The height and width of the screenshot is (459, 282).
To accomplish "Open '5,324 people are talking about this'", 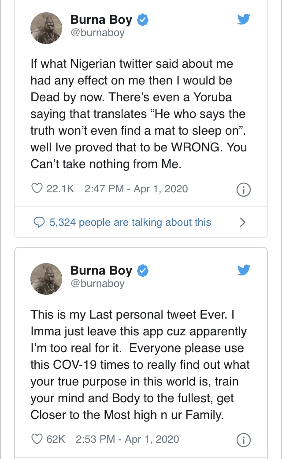I will pos(130,222).
